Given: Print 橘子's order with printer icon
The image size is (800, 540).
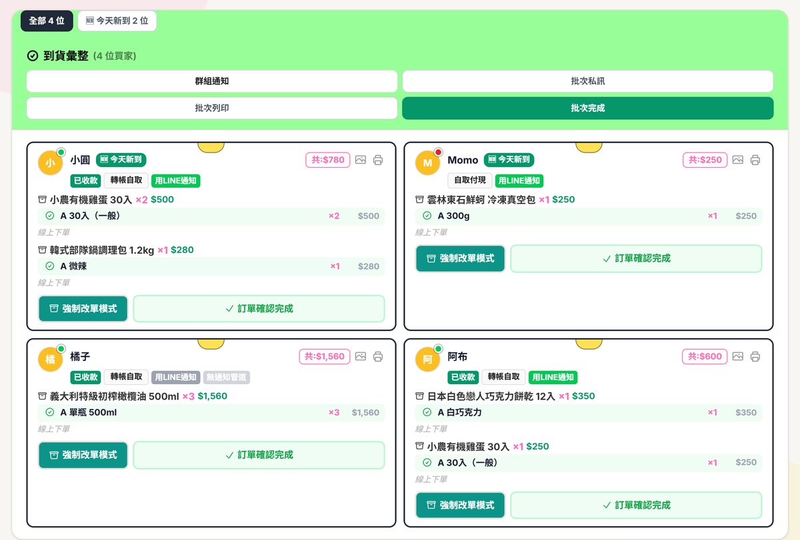Looking at the screenshot, I should pos(378,356).
